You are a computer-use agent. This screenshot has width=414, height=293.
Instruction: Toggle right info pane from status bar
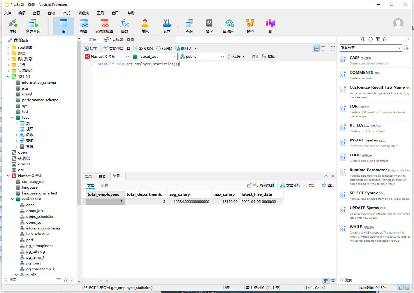pyautogui.click(x=407, y=288)
